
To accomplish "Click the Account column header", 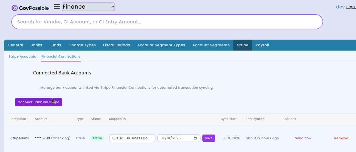I will [41, 119].
